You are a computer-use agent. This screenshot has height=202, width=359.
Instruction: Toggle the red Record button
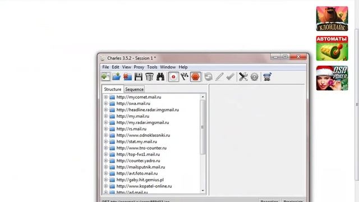click(173, 77)
